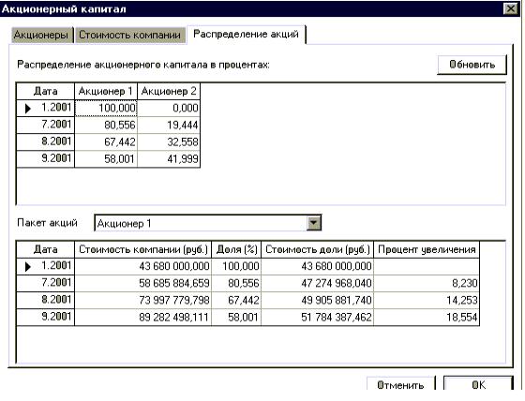Select company value 73 997 779,798
Viewport: 525px width, 401px height.
[x=142, y=300]
